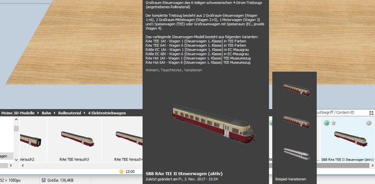Mark the Steuerwagen model as favorite (star)
Viewport: 375px width, 184px height.
333,123
